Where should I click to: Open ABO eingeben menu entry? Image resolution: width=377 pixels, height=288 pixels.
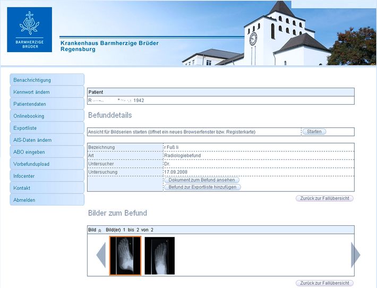(47, 152)
